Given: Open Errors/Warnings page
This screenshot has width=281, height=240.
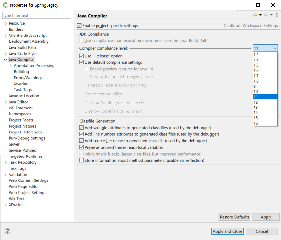Looking at the screenshot, I should pos(28,78).
